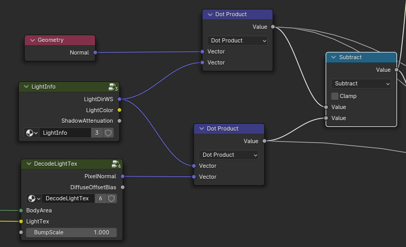Click the ShadowAttenuation output socket
The width and height of the screenshot is (406, 247).
point(119,121)
